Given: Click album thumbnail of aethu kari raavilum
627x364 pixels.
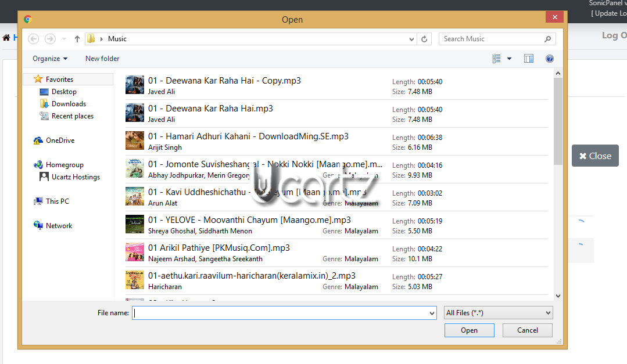Looking at the screenshot, I should [135, 280].
